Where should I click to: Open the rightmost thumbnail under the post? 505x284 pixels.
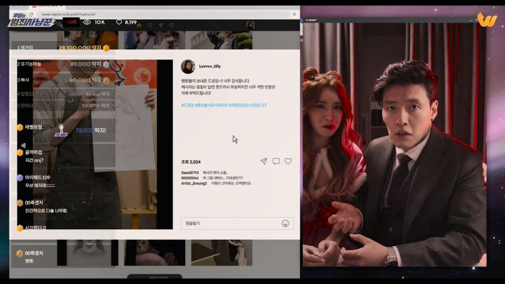click(222, 253)
